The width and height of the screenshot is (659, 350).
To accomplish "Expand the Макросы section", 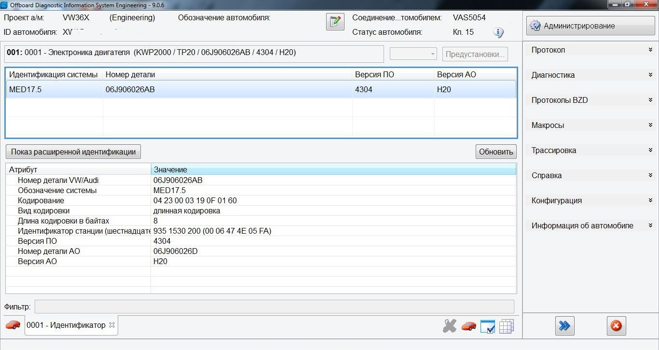I will [590, 125].
